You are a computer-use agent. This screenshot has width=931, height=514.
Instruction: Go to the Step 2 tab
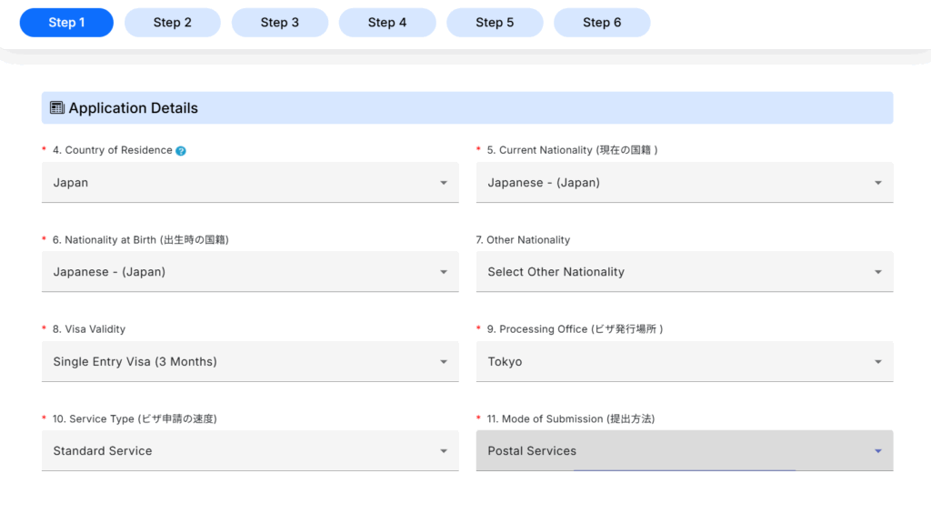pos(173,23)
